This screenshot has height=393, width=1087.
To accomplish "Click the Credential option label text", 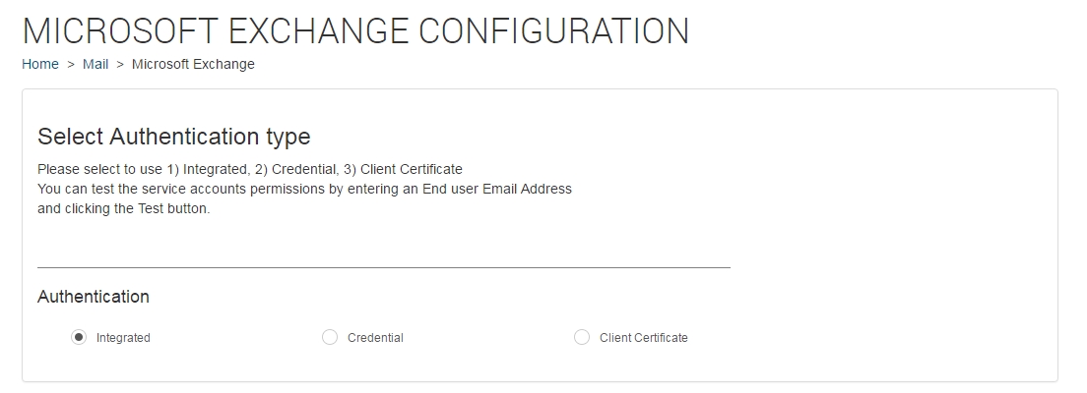I will (x=375, y=338).
